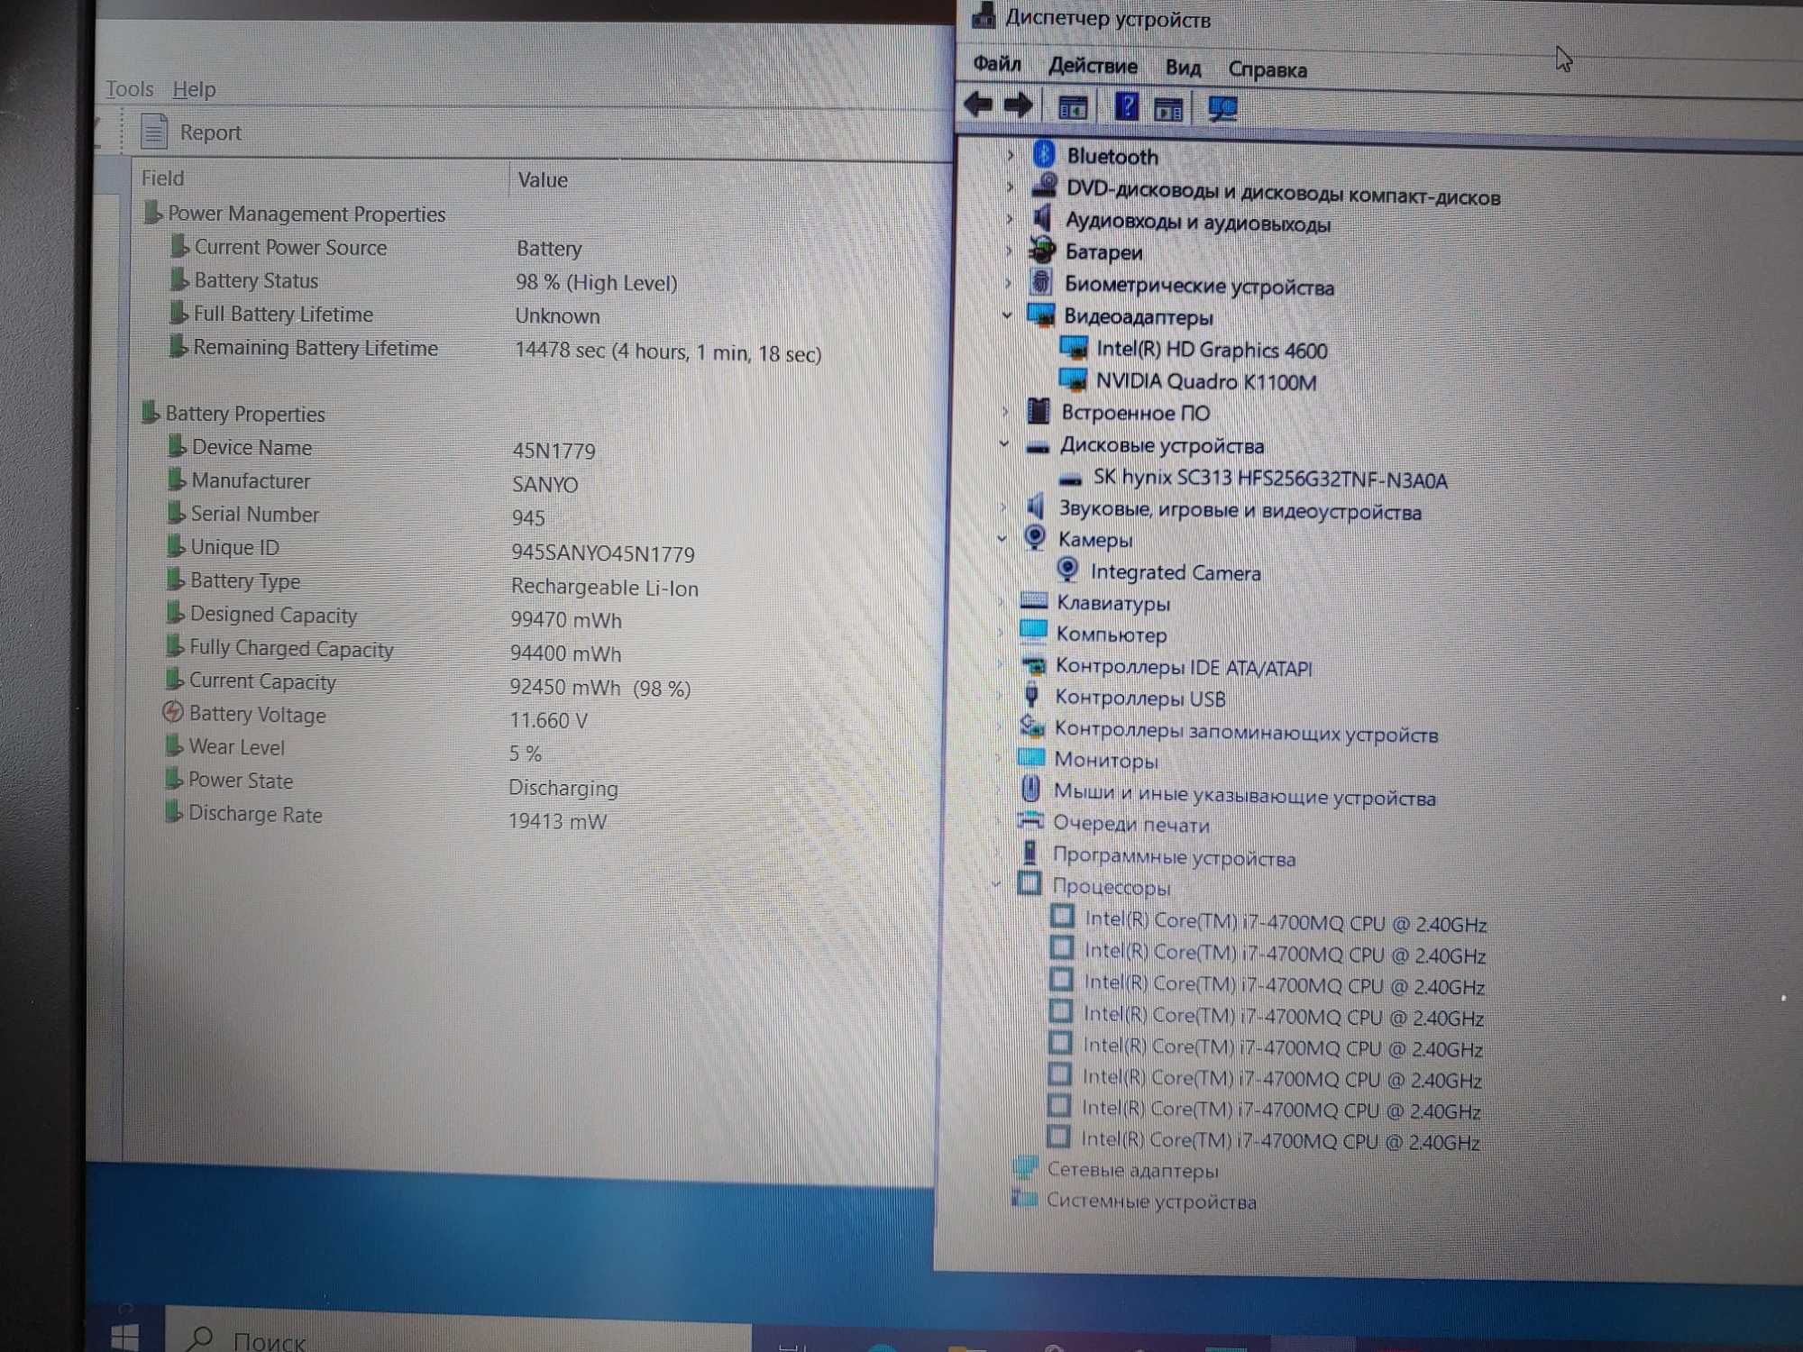Click the DVD-дисководы category icon
Screen dimensions: 1803x1352
pos(1044,186)
